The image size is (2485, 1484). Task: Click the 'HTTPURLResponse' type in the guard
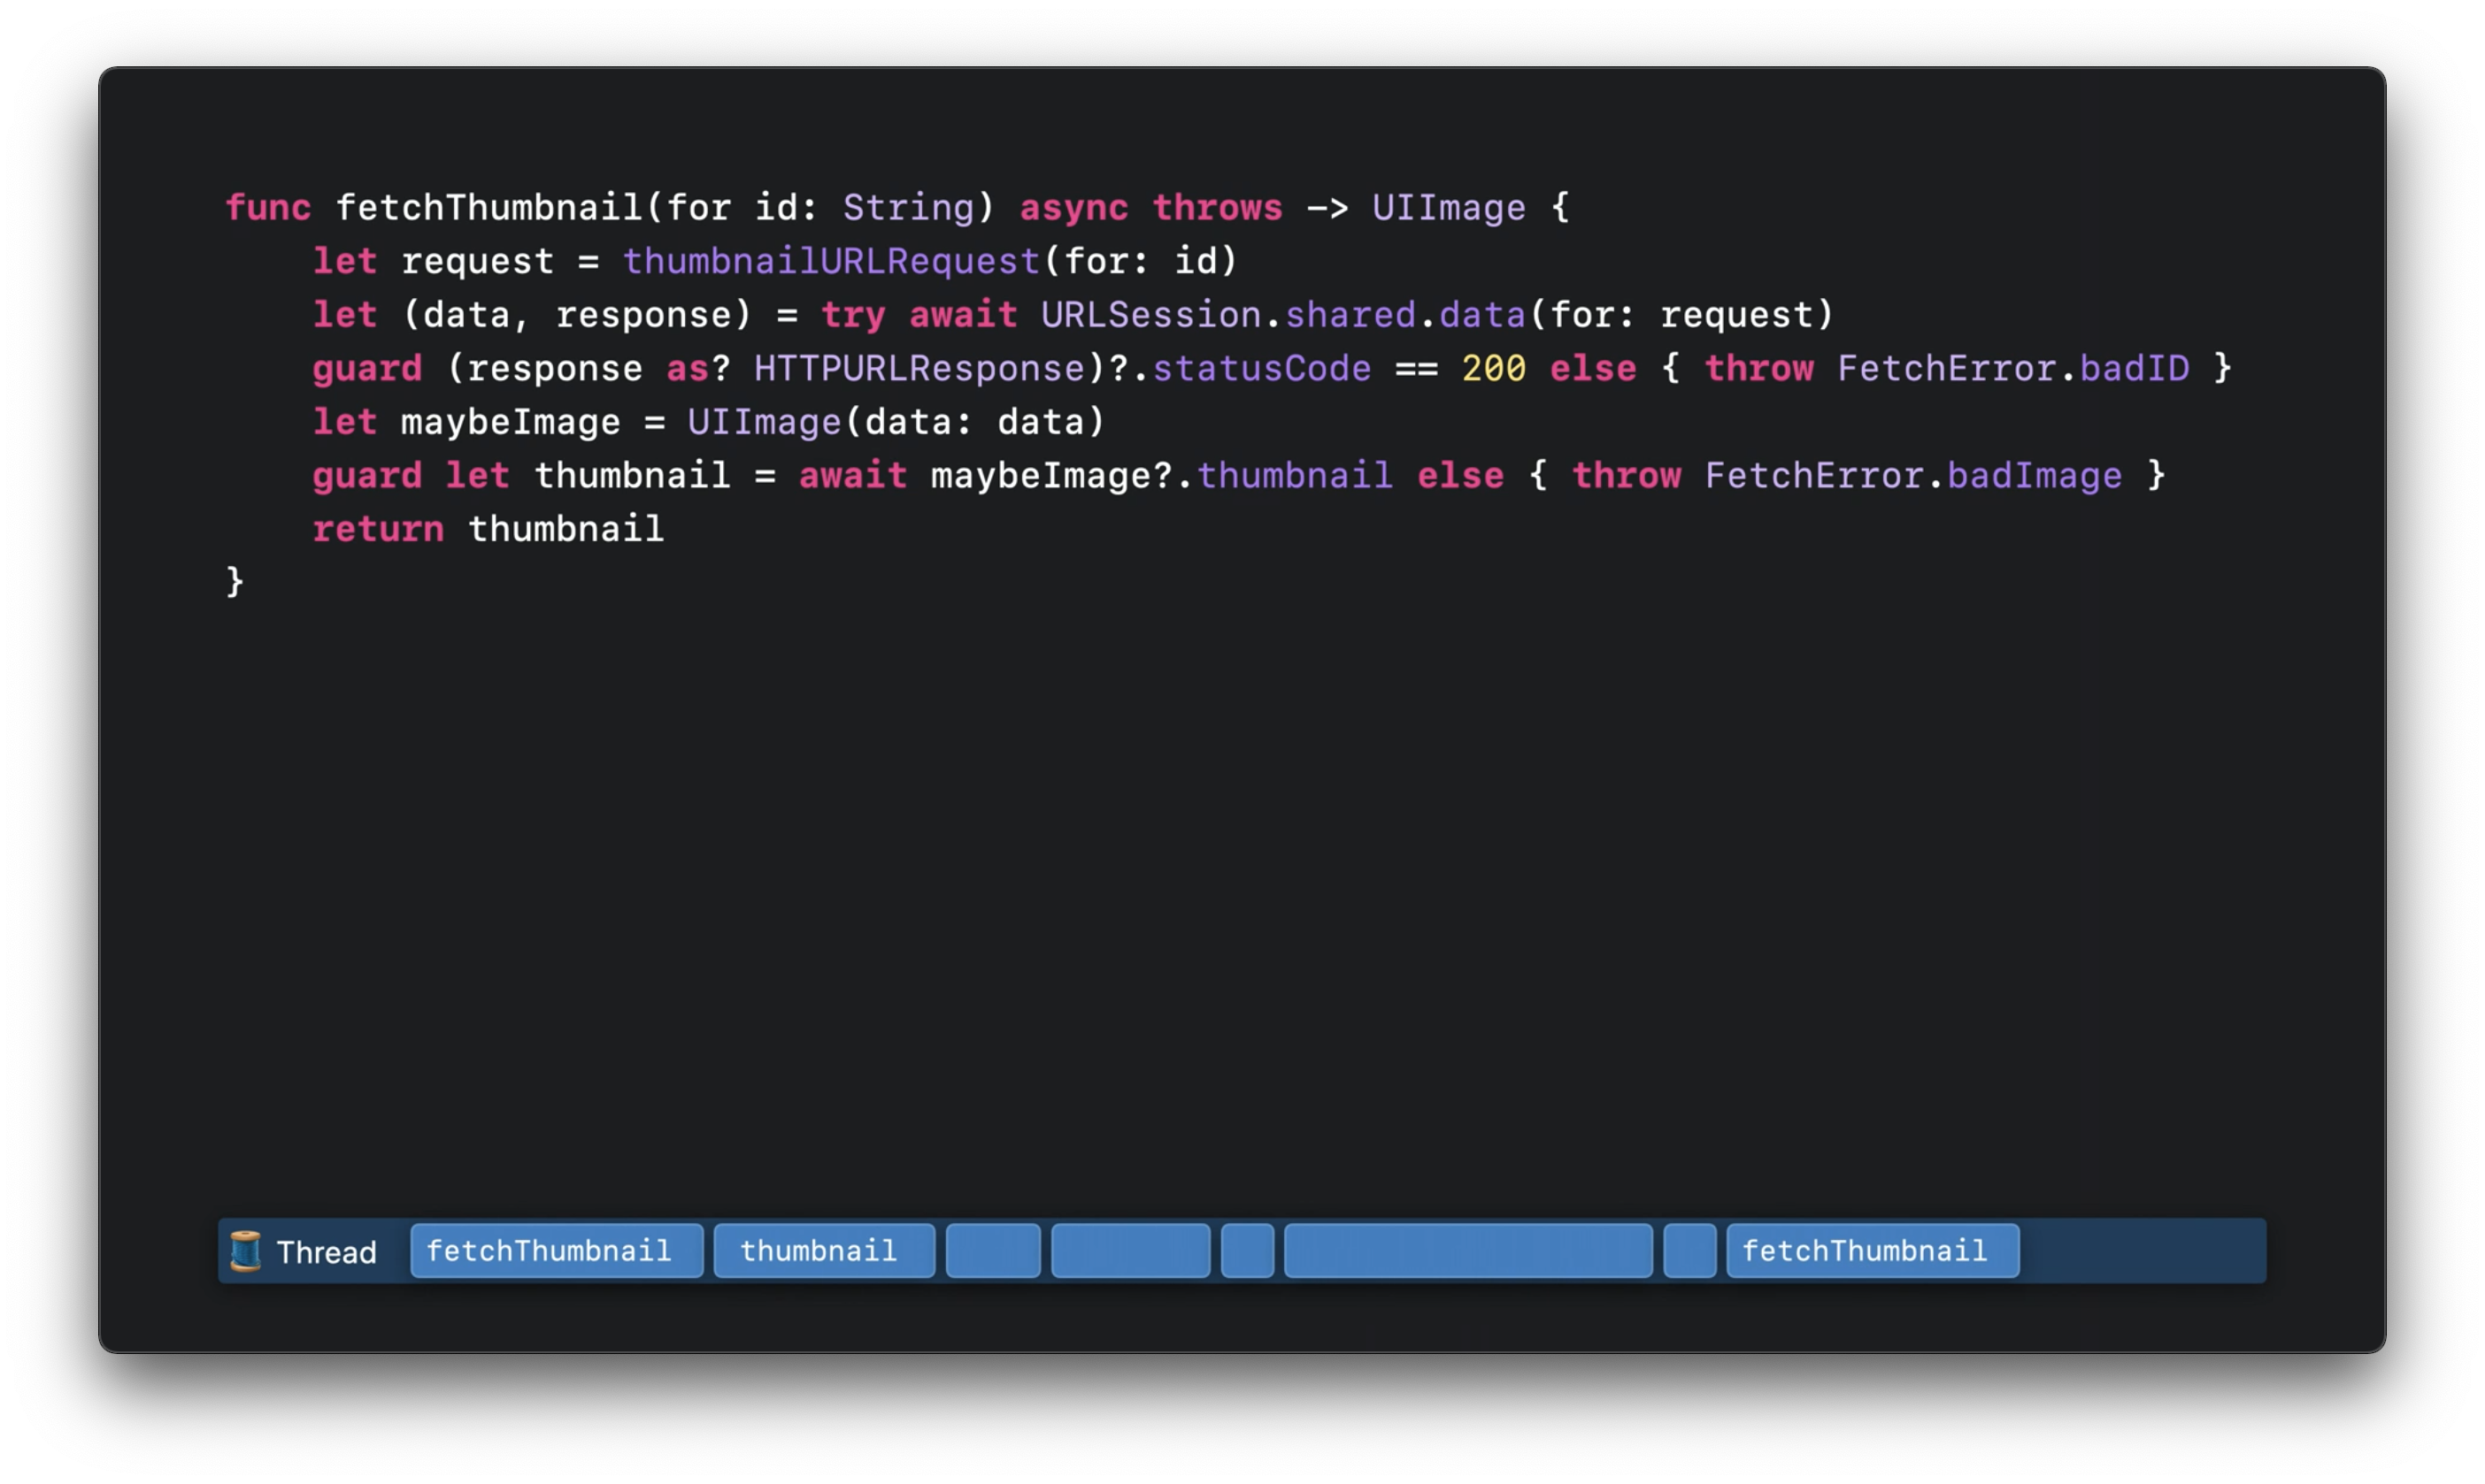point(919,368)
